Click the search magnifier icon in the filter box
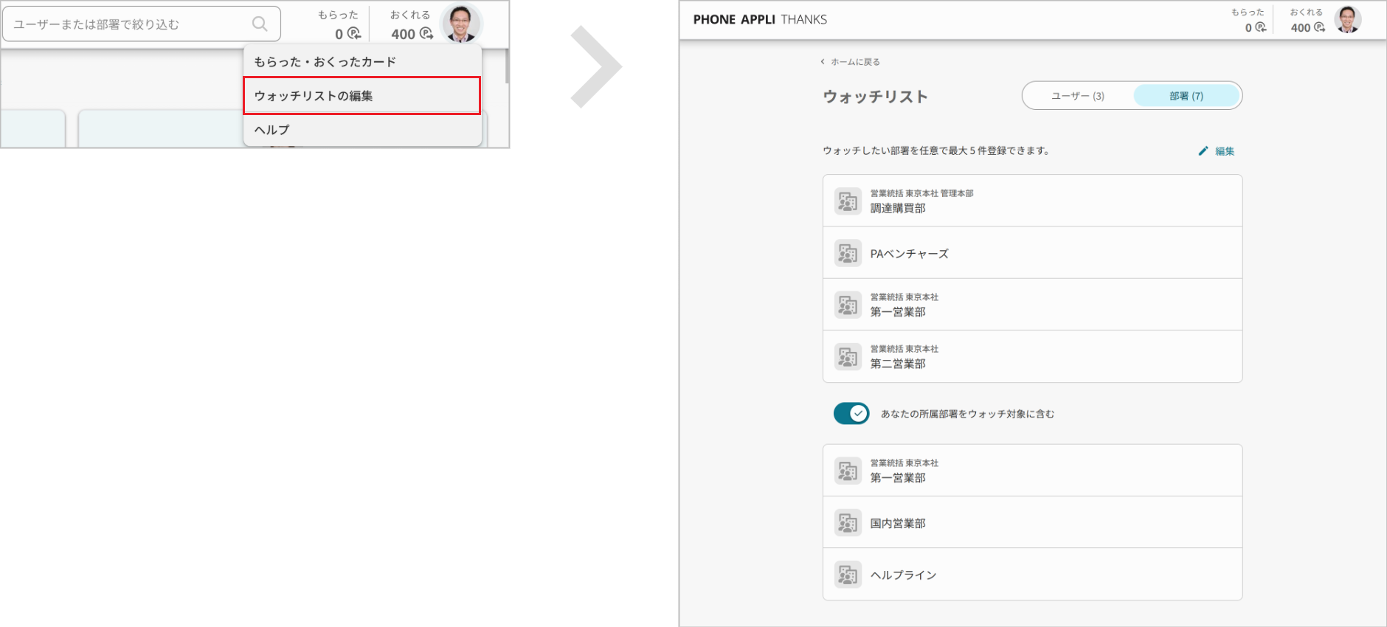 [260, 24]
